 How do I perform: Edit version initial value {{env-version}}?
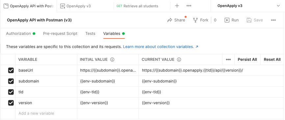coord(108,103)
